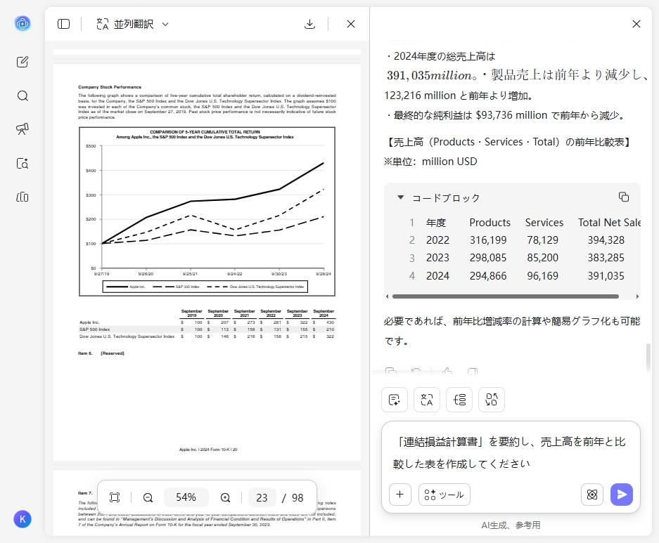This screenshot has width=659, height=543.
Task: Open the AI document search icon in the sidebar
Action: (x=23, y=164)
